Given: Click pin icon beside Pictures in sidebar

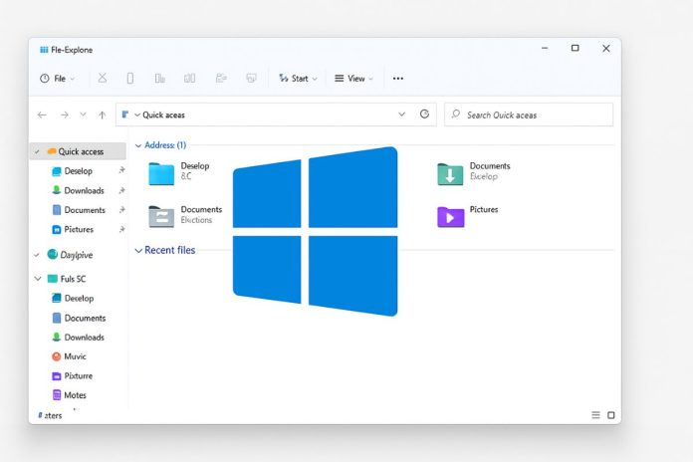Looking at the screenshot, I should point(121,229).
